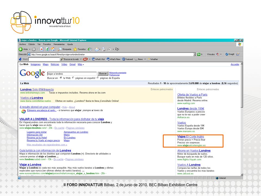Select 'páginas en español' radio button
Screen dimensions: 261x196
[x=73, y=78]
